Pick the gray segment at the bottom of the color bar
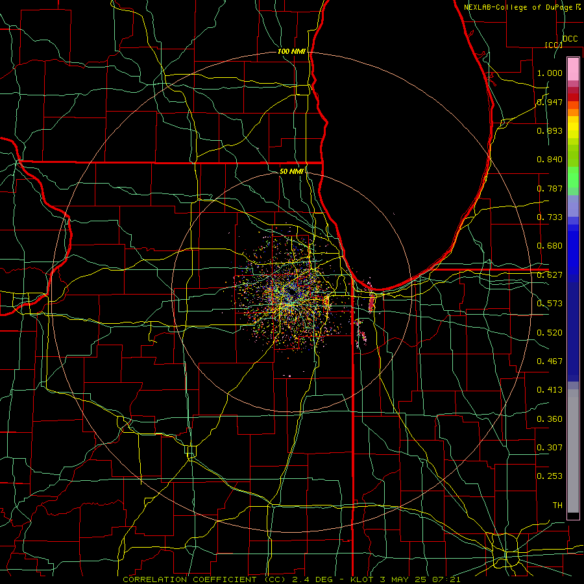 (x=573, y=451)
